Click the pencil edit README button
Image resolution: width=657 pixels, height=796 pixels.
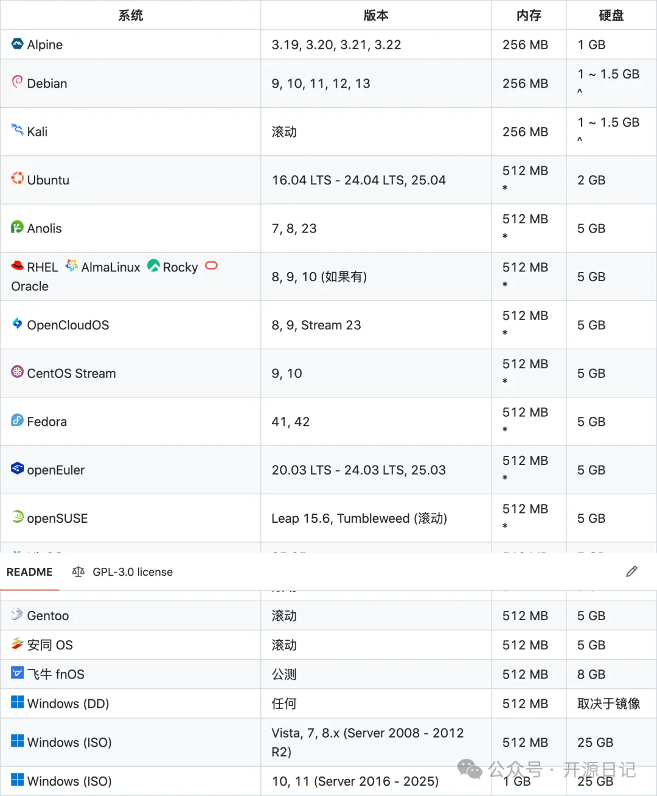click(631, 571)
